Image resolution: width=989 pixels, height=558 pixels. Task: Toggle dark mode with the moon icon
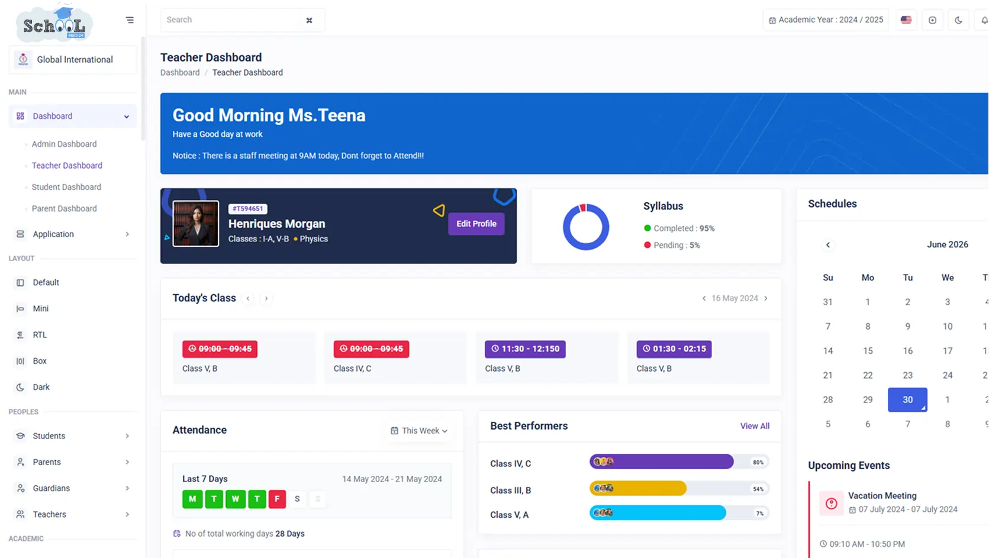click(x=958, y=20)
